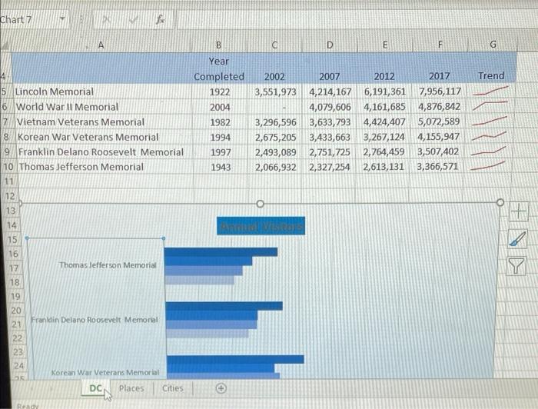Select column G header
This screenshot has height=409, width=538.
493,45
